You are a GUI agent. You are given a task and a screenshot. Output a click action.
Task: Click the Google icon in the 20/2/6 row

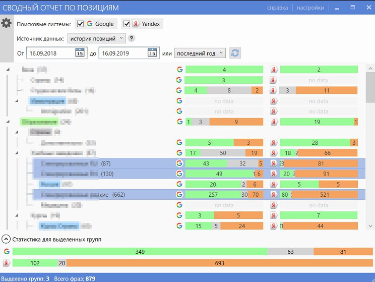point(179,184)
